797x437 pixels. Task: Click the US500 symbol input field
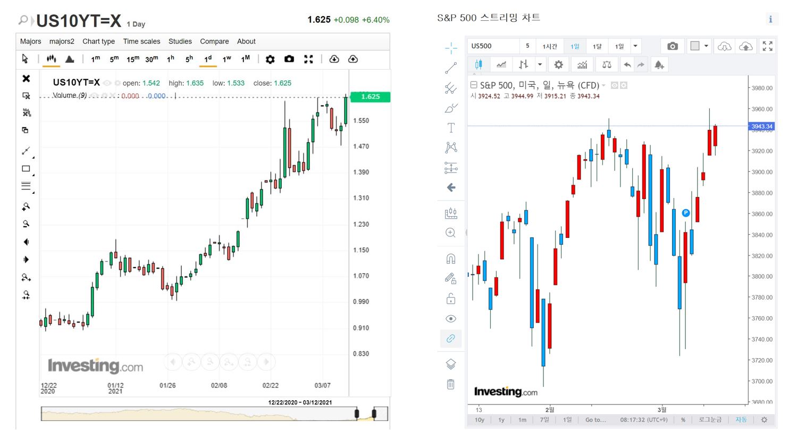493,46
